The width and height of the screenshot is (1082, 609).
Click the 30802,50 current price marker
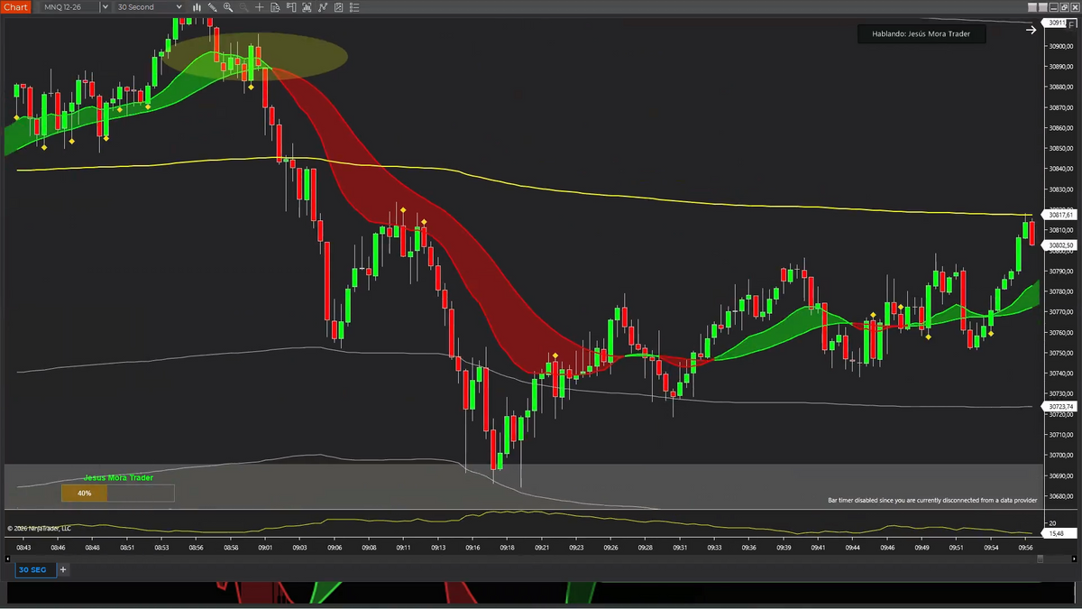click(x=1060, y=245)
